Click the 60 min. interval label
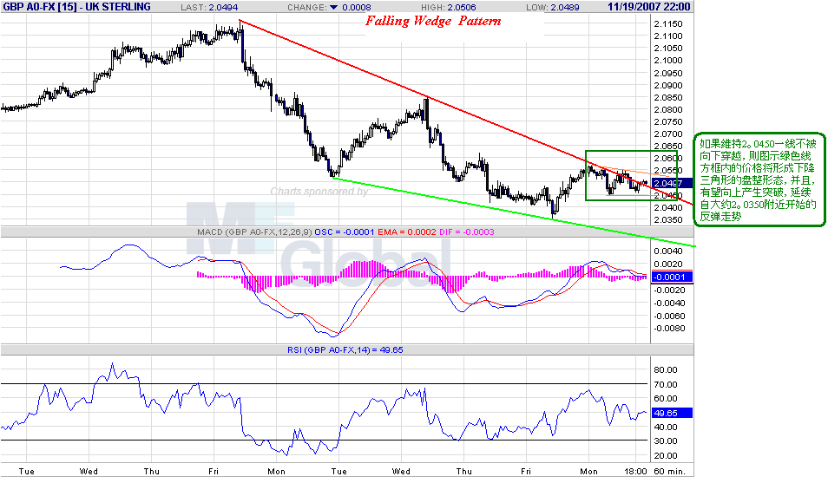The width and height of the screenshot is (828, 496). (x=669, y=472)
